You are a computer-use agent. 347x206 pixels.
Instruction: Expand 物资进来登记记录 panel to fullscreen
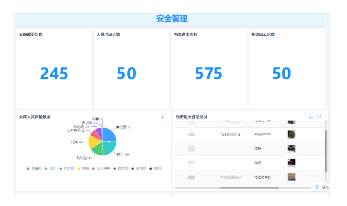pyautogui.click(x=319, y=117)
